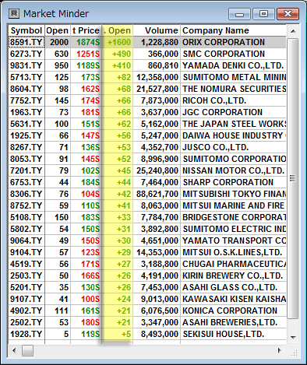Select symbol 8604.TY
This screenshot has height=365, width=307.
click(26, 89)
